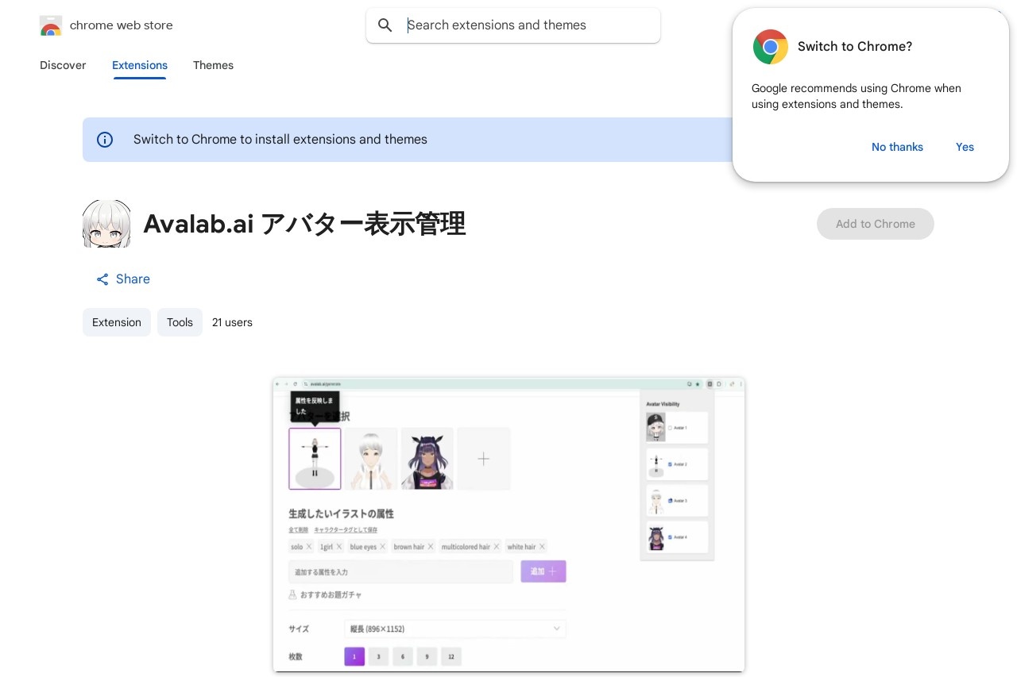This screenshot has width=1017, height=677.
Task: Open the extension preview screenshot
Action: point(508,525)
